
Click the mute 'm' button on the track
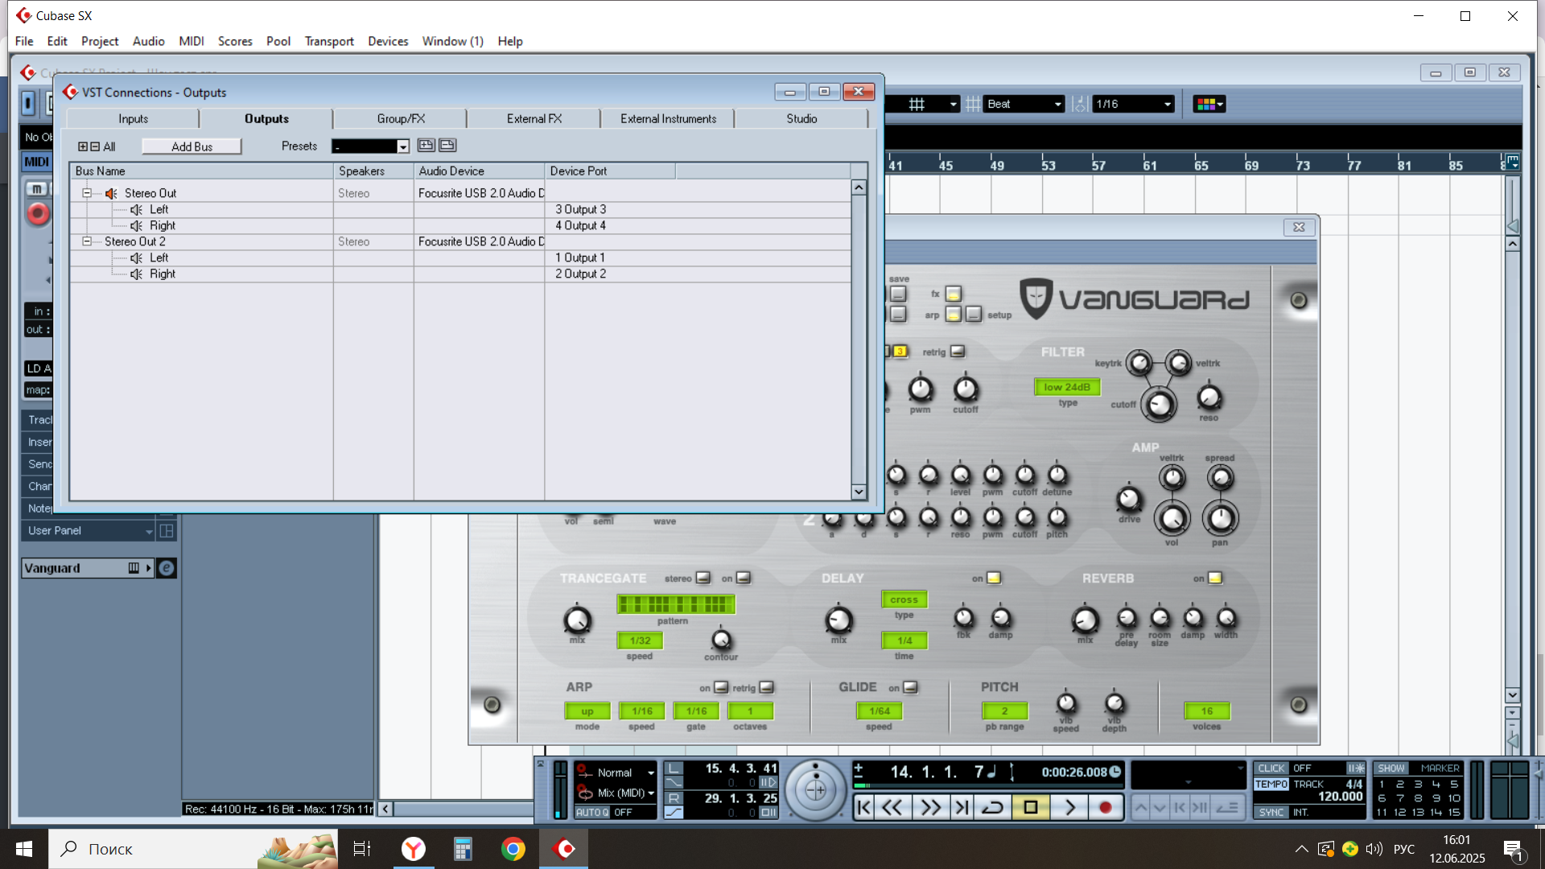pos(36,188)
